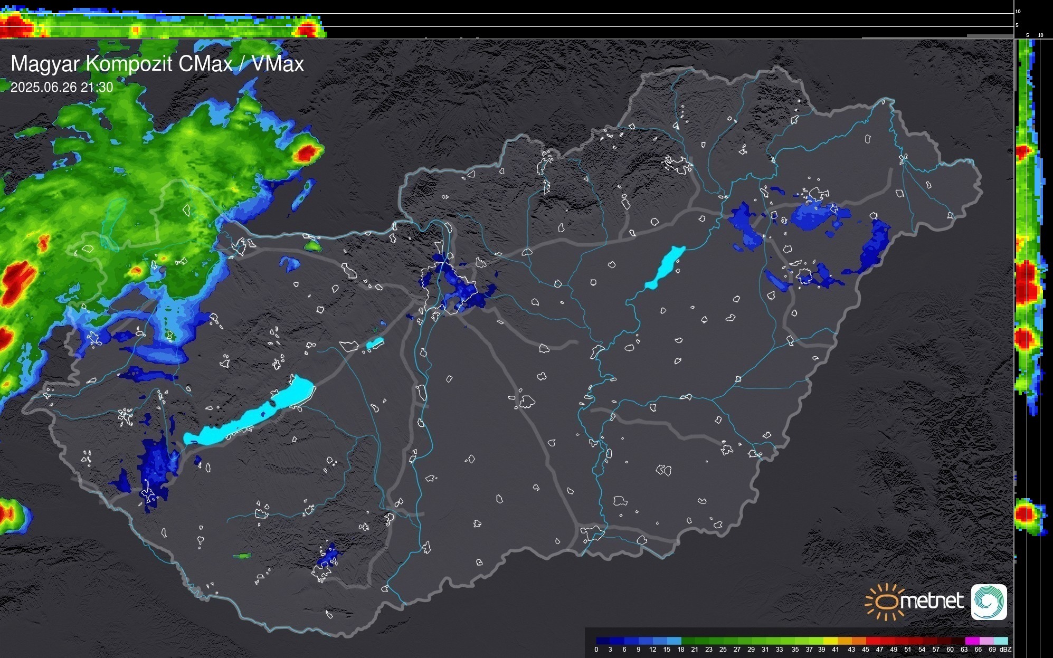This screenshot has height=658, width=1053.
Task: Click the 2025.06.26 21:30 timestamp
Action: (62, 88)
